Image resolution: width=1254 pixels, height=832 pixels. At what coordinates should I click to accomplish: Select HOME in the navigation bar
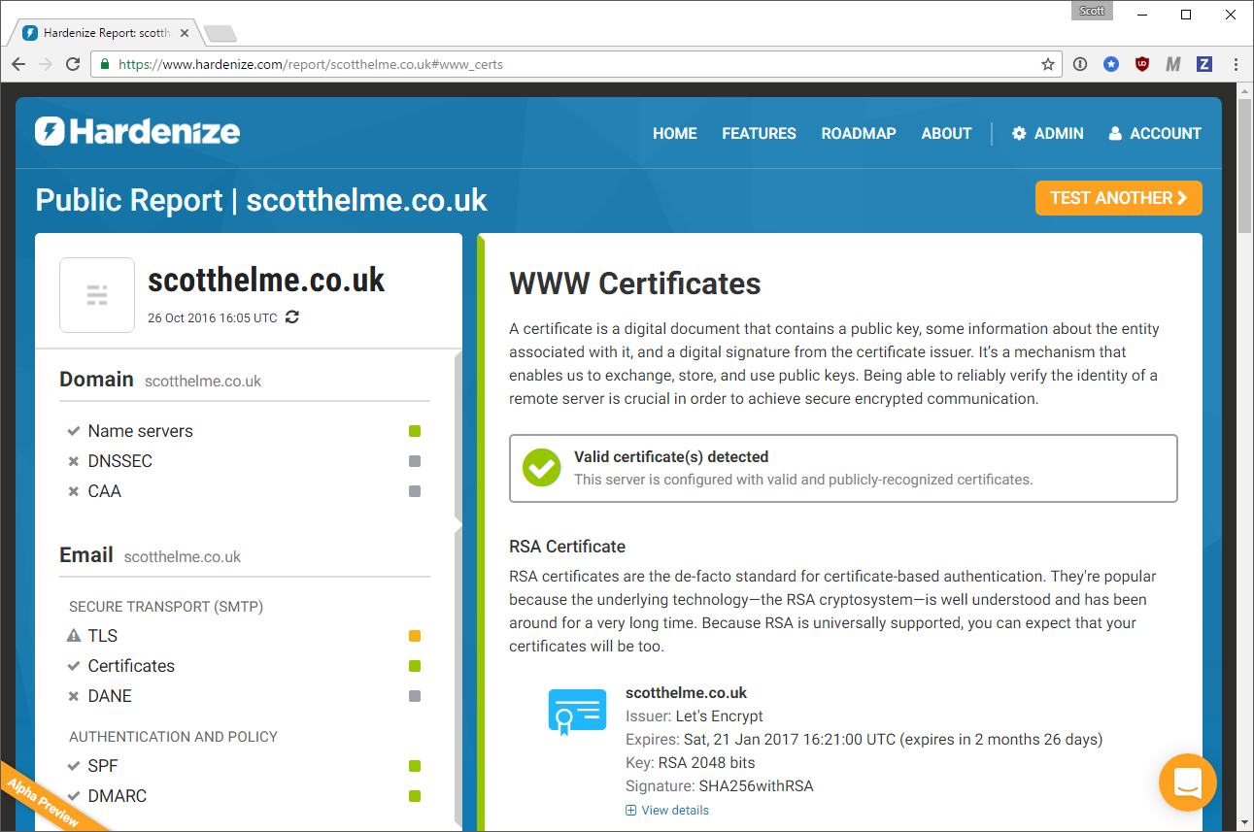pos(674,133)
